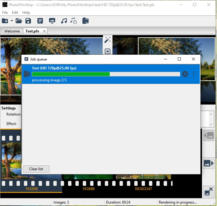Image resolution: width=217 pixels, height=206 pixels.
Task: Open project properties from the toolbar
Action: [40, 21]
